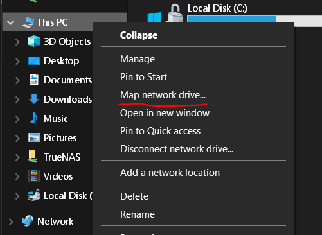
Task: Collapse This PC with its chevron
Action: click(10, 22)
